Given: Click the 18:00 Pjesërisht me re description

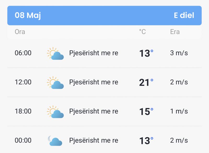Looking at the screenshot, I should coord(94,111).
